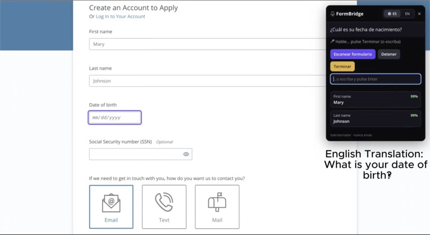Screen dimensions: 430x235
Task: Switch FormBridge language to ES
Action: (392, 14)
